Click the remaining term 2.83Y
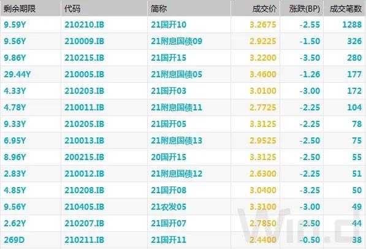 coord(15,174)
